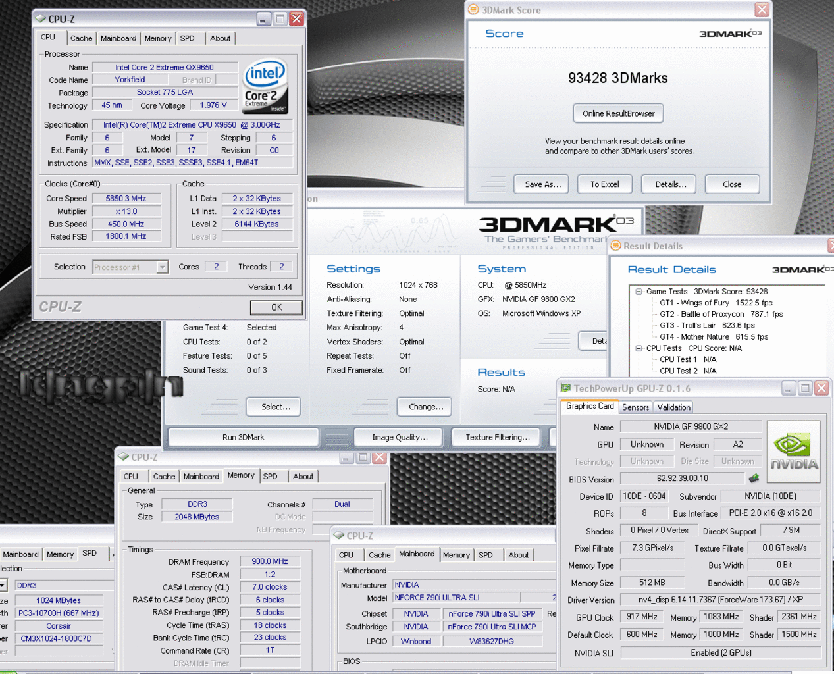834x674 pixels.
Task: Open the About tab in top CPU-Z
Action: (x=221, y=38)
